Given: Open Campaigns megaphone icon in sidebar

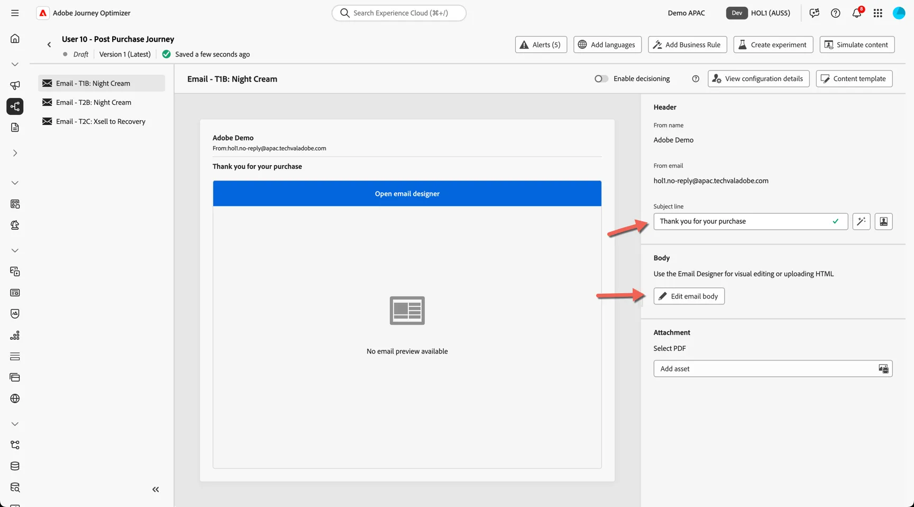Looking at the screenshot, I should (x=15, y=85).
